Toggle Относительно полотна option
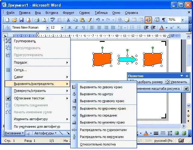The image size is (193, 150). tap(104, 144)
